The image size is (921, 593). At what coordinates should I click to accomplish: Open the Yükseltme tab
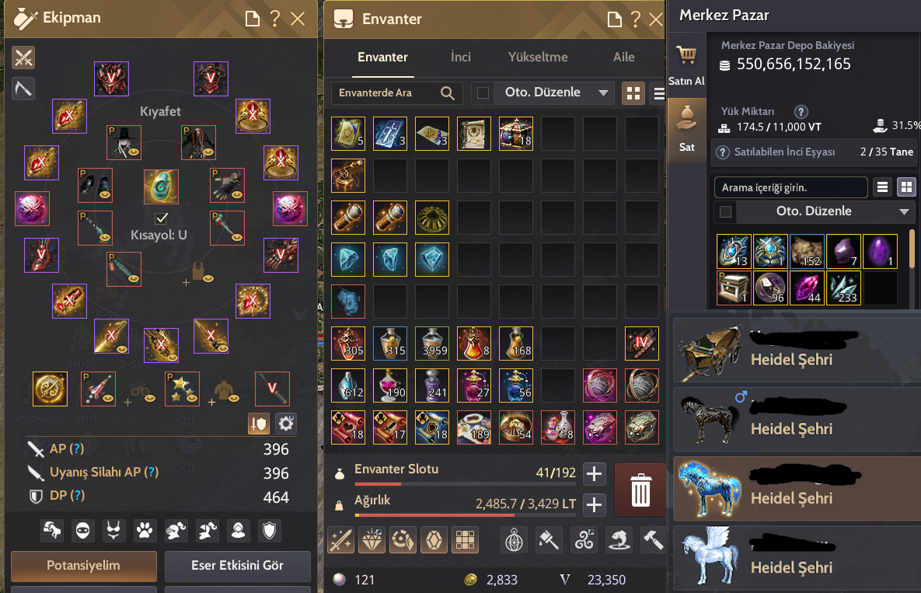pos(538,57)
